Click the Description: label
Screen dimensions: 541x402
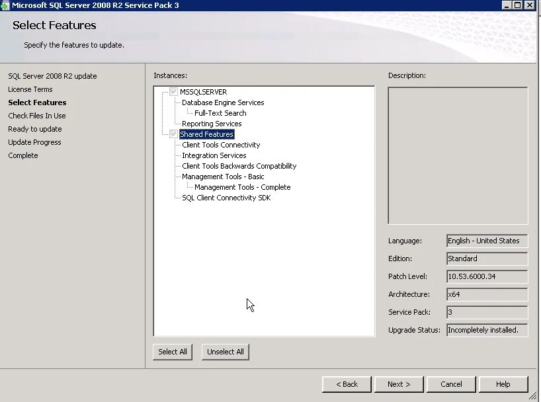(407, 75)
